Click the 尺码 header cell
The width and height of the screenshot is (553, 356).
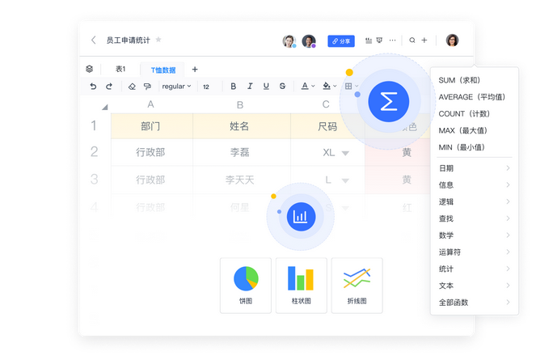[x=327, y=126]
